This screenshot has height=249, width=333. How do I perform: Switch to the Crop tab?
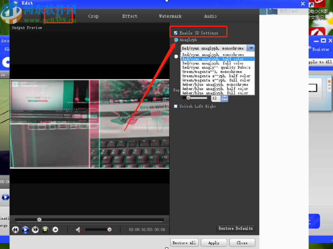(x=93, y=16)
